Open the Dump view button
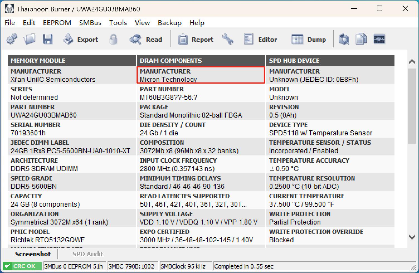Viewport: 419px width, 273px height. pyautogui.click(x=309, y=39)
